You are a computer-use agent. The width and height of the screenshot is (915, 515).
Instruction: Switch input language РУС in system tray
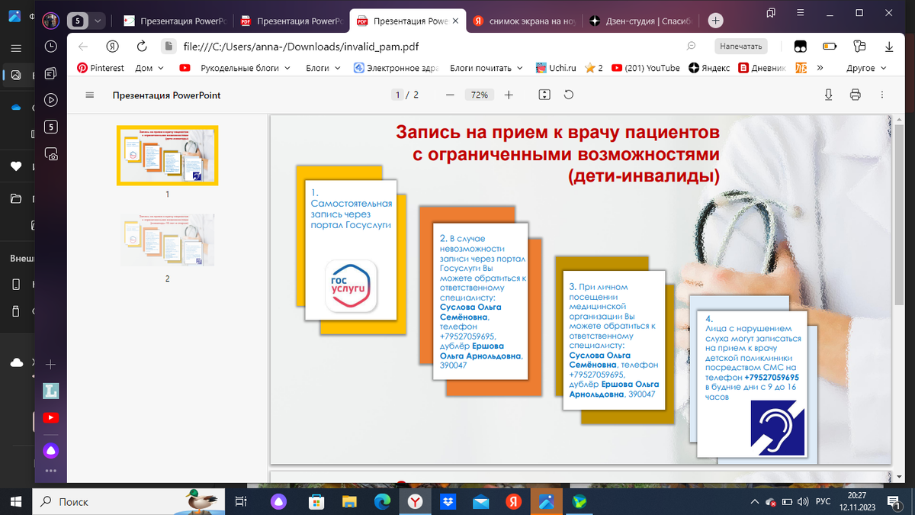(x=823, y=501)
